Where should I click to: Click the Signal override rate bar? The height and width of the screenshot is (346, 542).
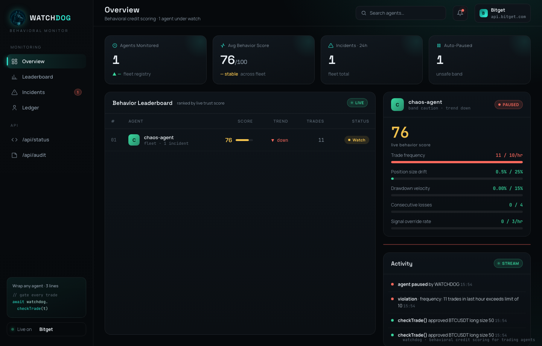[x=457, y=228]
